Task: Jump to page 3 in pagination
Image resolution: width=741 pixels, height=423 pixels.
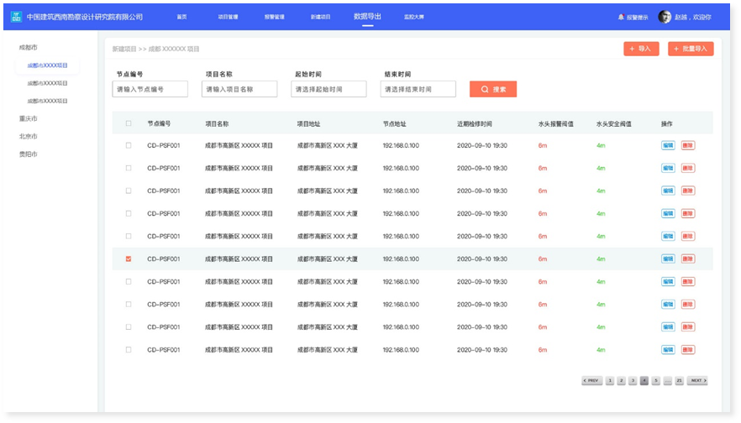Action: [633, 380]
